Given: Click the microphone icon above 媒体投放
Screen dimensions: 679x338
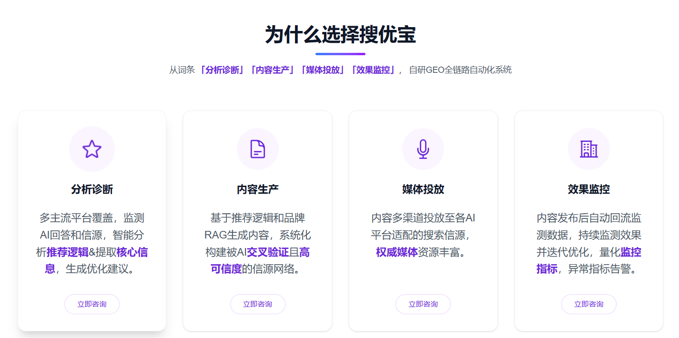Looking at the screenshot, I should (423, 149).
